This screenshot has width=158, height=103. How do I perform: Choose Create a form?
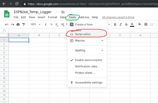tap(87, 25)
